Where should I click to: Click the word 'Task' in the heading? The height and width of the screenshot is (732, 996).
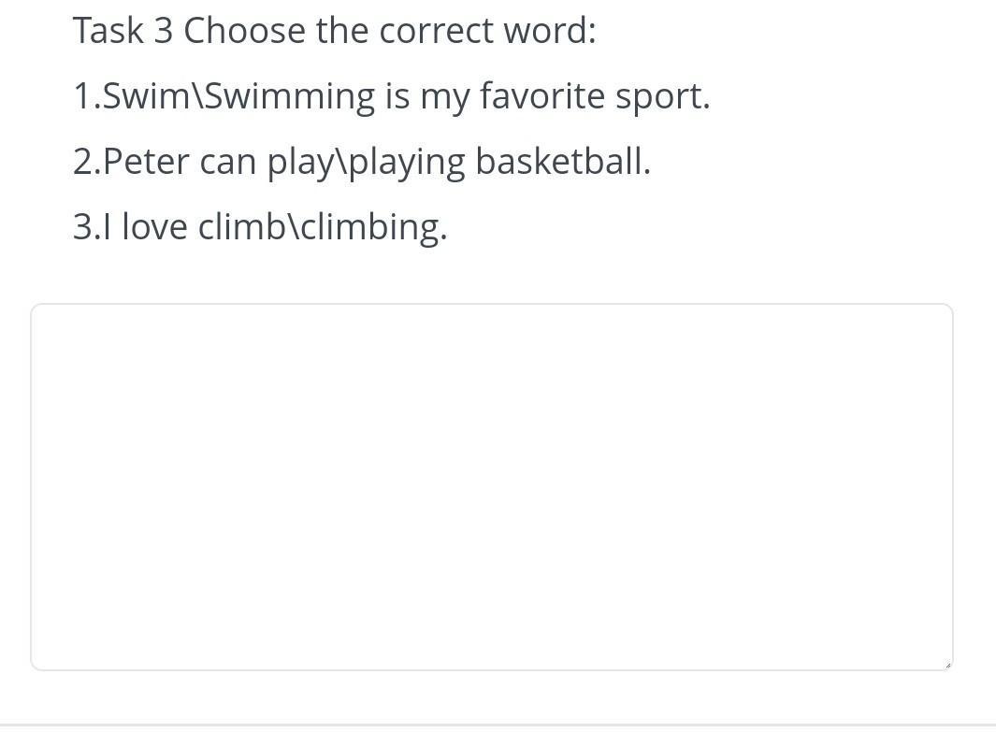[108, 31]
